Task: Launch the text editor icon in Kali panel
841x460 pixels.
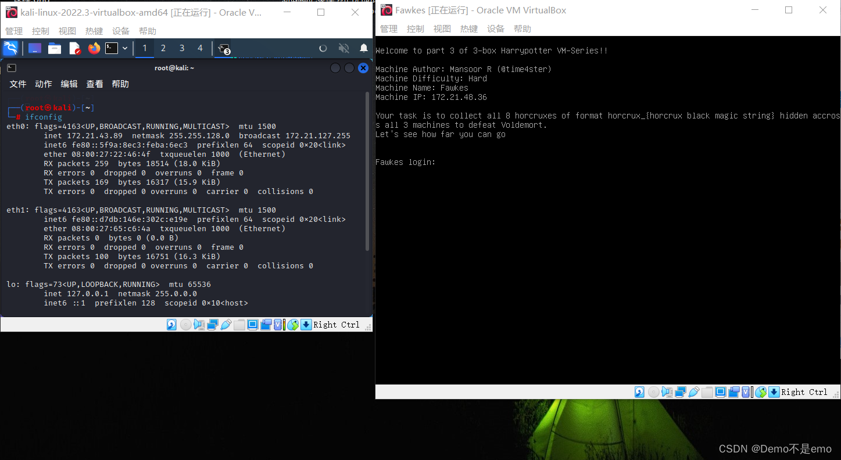Action: pyautogui.click(x=74, y=48)
